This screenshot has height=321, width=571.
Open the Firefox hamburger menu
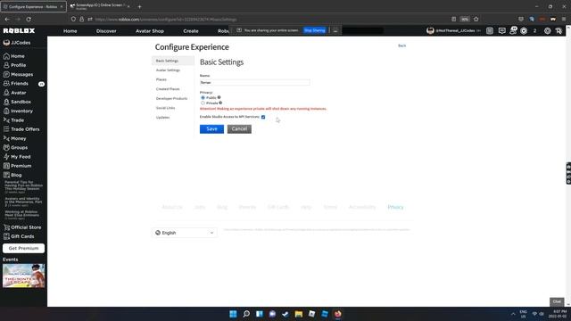[564, 19]
